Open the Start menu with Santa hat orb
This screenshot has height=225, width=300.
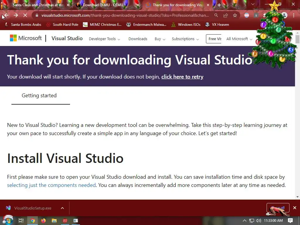click(8, 220)
